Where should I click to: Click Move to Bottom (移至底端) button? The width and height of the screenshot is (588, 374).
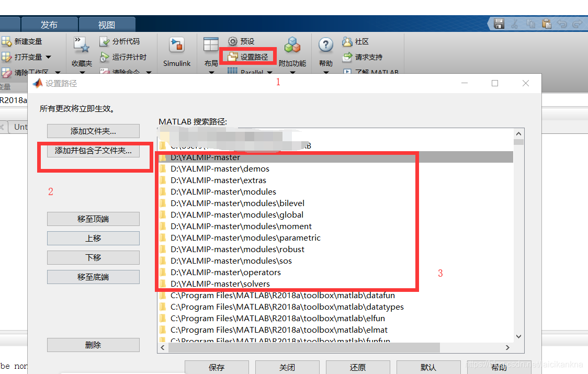[x=93, y=277]
